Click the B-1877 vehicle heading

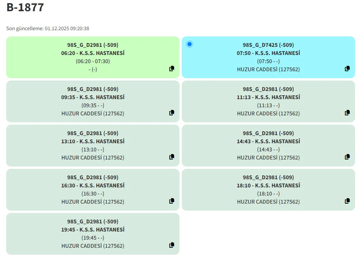click(x=25, y=7)
